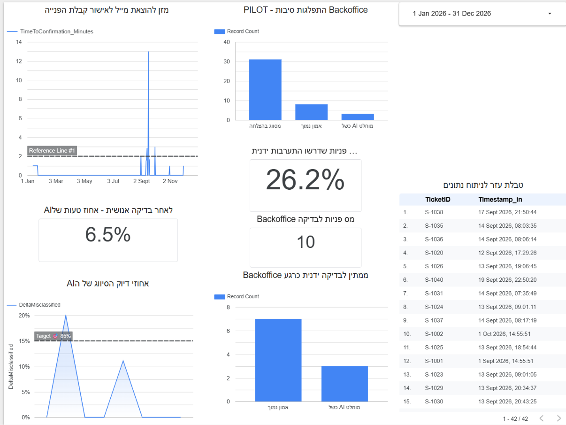Image resolution: width=566 pixels, height=425 pixels.
Task: Click the title אחוזי דיוק הסיווג של הAI
Action: click(108, 283)
